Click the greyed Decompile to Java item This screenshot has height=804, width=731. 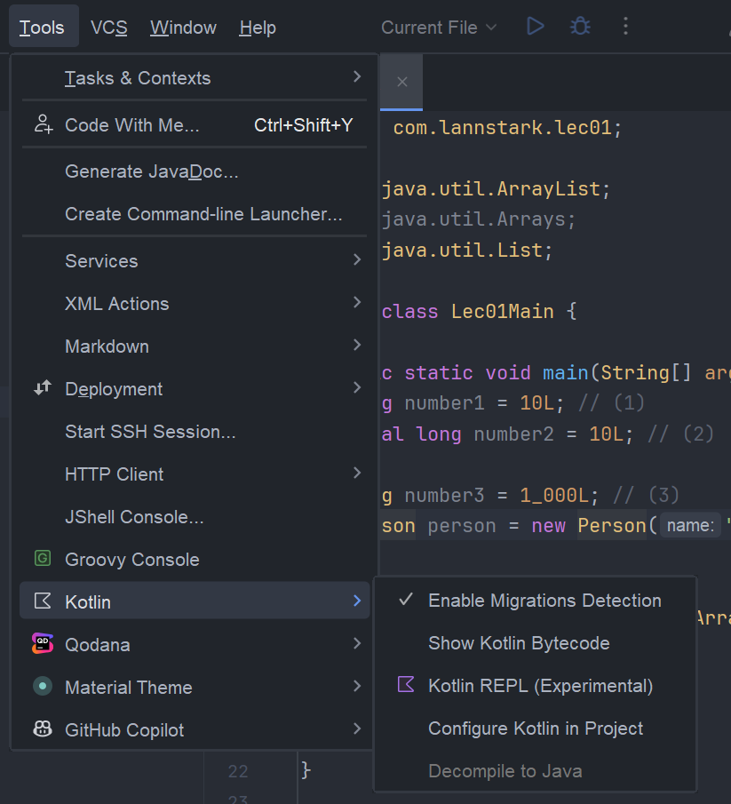pos(536,770)
